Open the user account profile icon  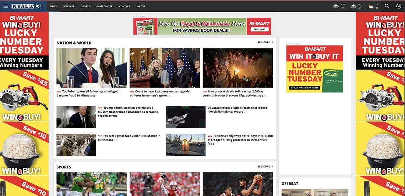point(398,6)
